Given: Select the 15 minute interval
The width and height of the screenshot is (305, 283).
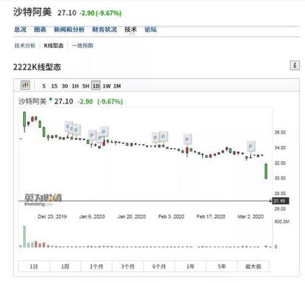Looking at the screenshot, I should (54, 86).
